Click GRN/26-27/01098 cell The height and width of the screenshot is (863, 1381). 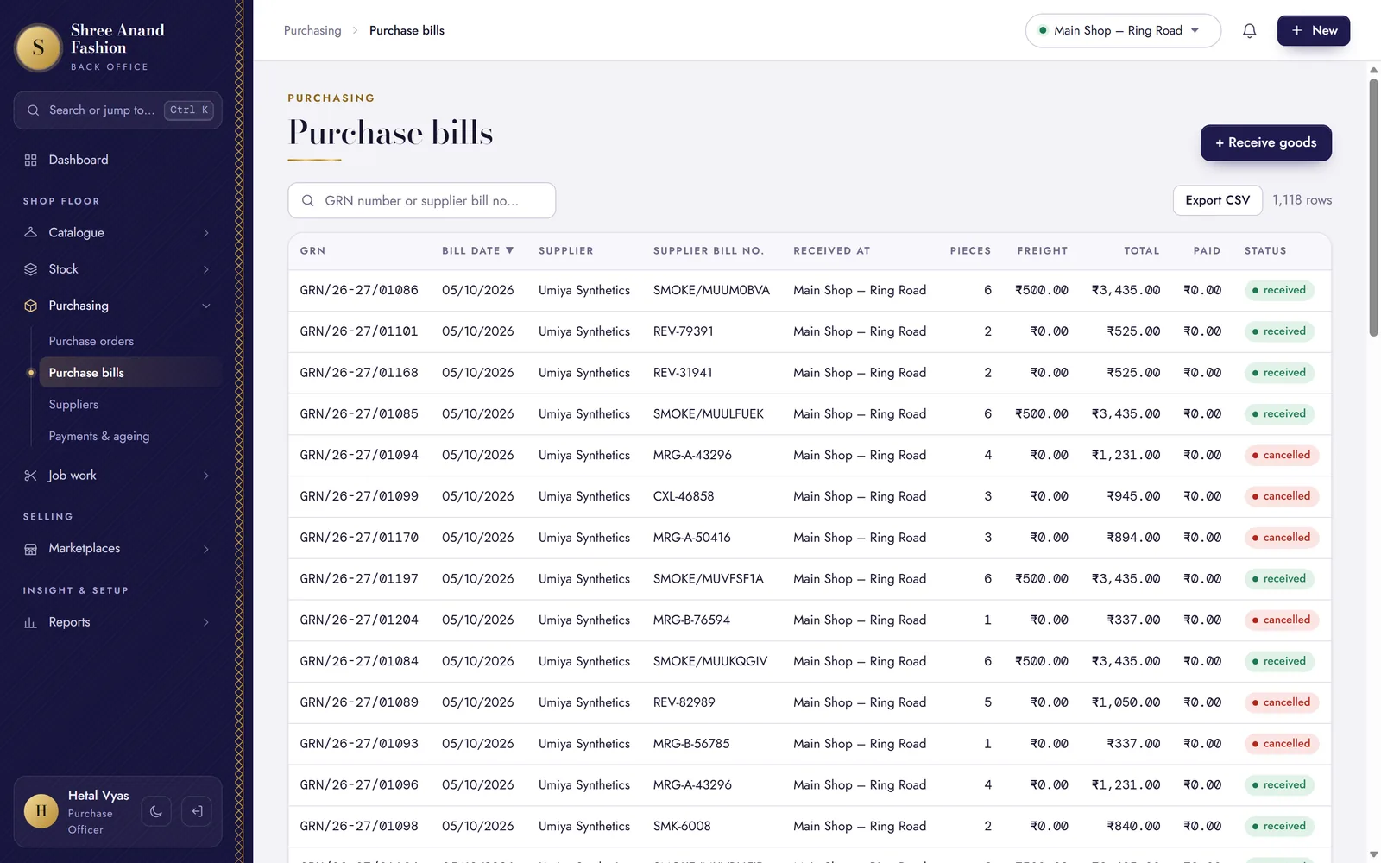359,827
